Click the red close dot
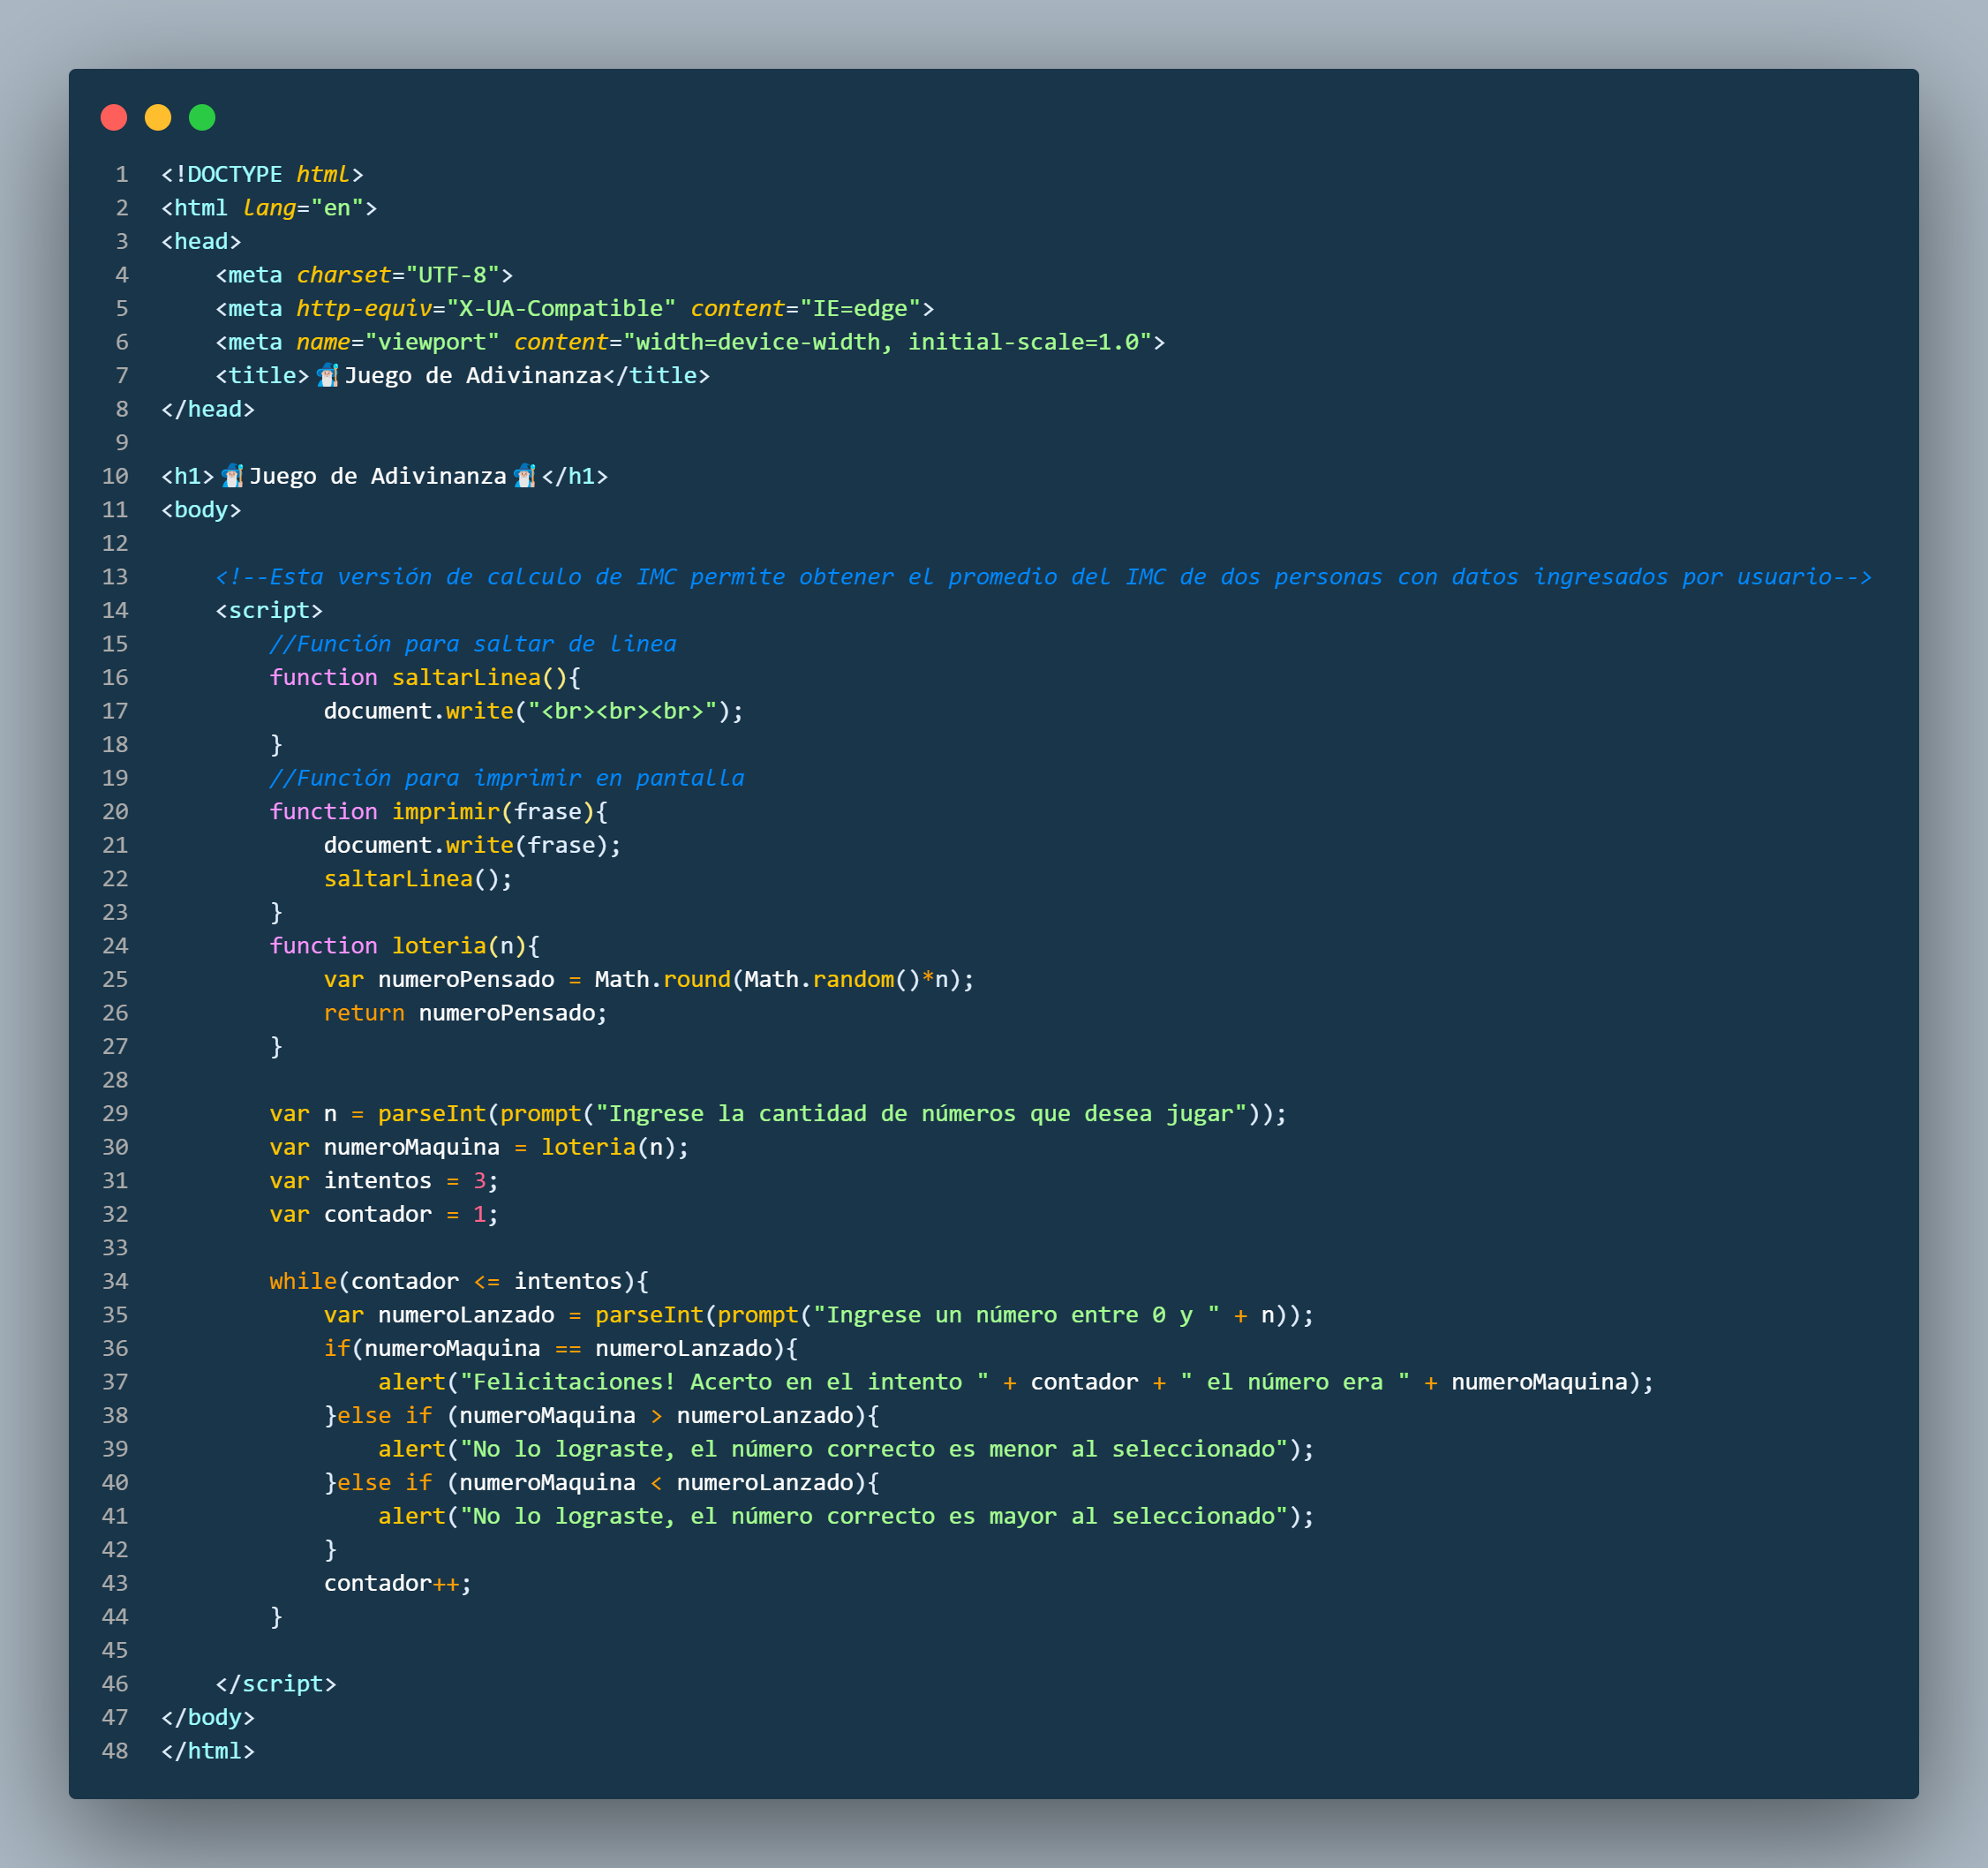The width and height of the screenshot is (1988, 1868). (x=114, y=118)
